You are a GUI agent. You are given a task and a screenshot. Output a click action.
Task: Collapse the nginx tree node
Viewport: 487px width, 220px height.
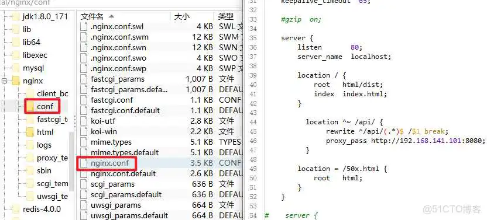[4, 81]
